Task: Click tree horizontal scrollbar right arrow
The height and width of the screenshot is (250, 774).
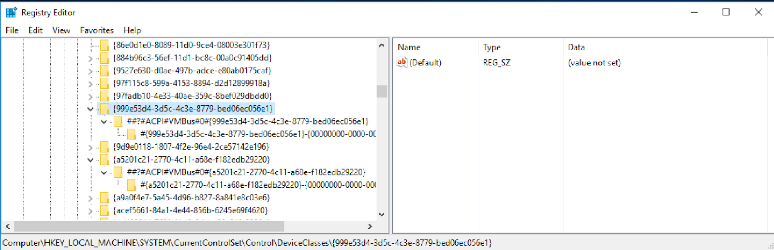Action: coord(370,226)
